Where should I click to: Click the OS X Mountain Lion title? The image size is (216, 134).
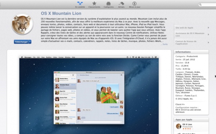(61, 13)
